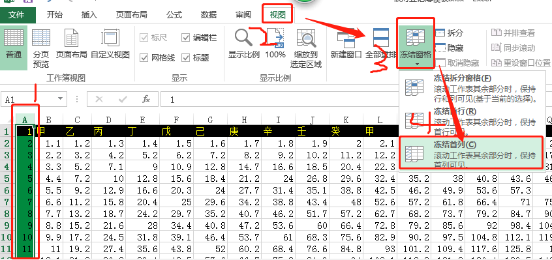
Task: Click the formula bar input showing 1
Action: pos(356,100)
